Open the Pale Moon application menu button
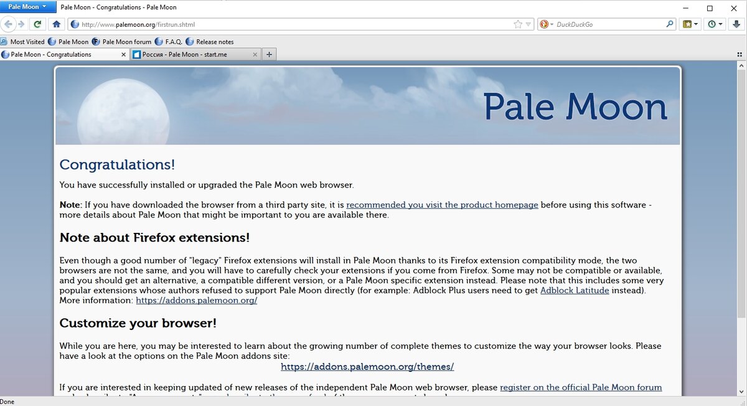 pos(28,7)
